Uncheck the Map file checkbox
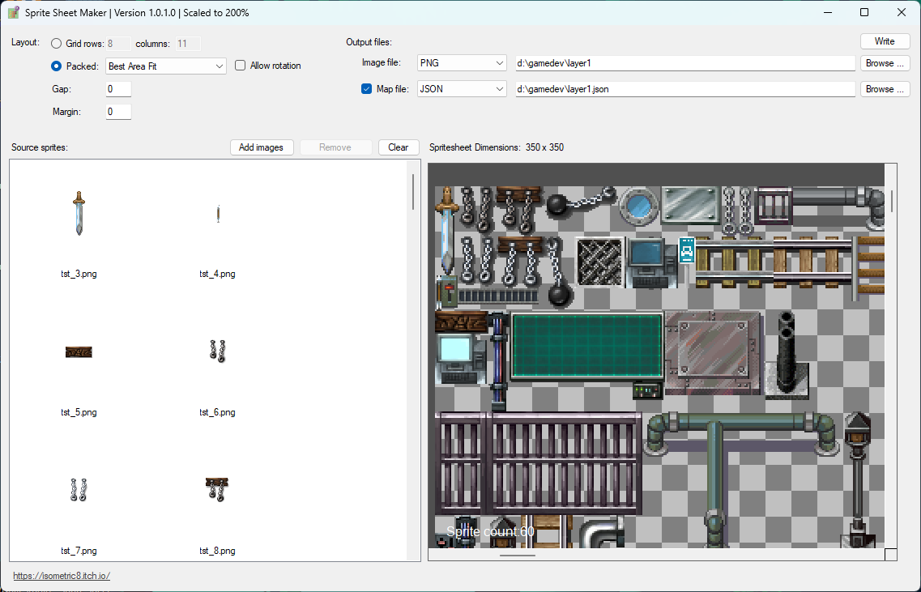 pyautogui.click(x=366, y=89)
